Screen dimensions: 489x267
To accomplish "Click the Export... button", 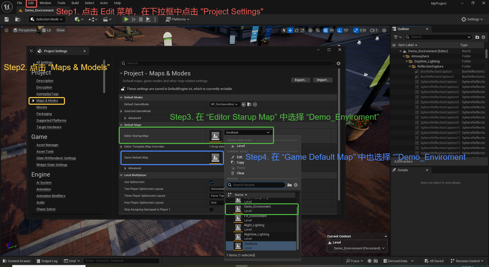I will pos(301,80).
